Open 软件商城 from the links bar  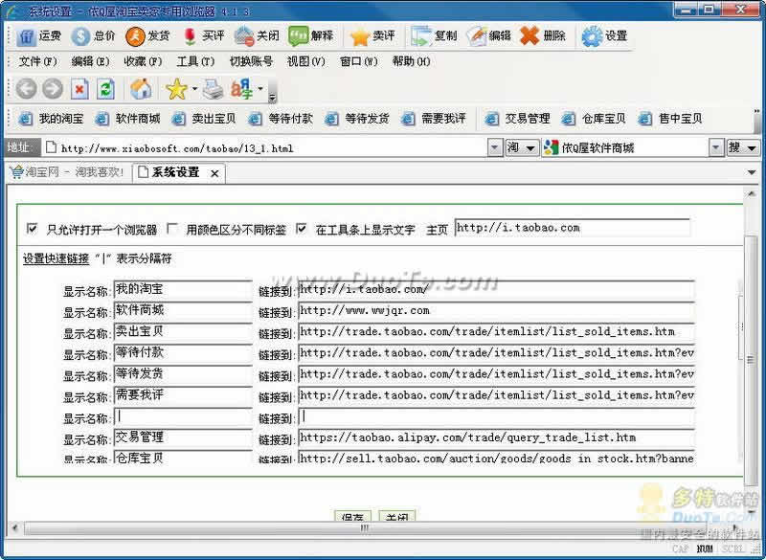tap(128, 119)
